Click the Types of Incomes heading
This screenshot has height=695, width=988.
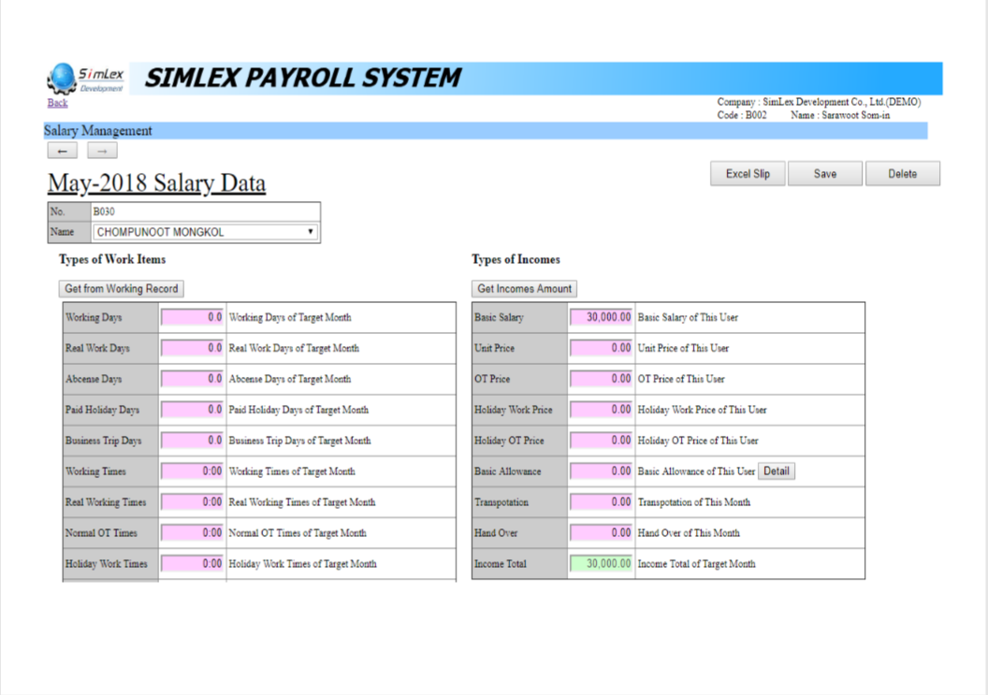[516, 260]
